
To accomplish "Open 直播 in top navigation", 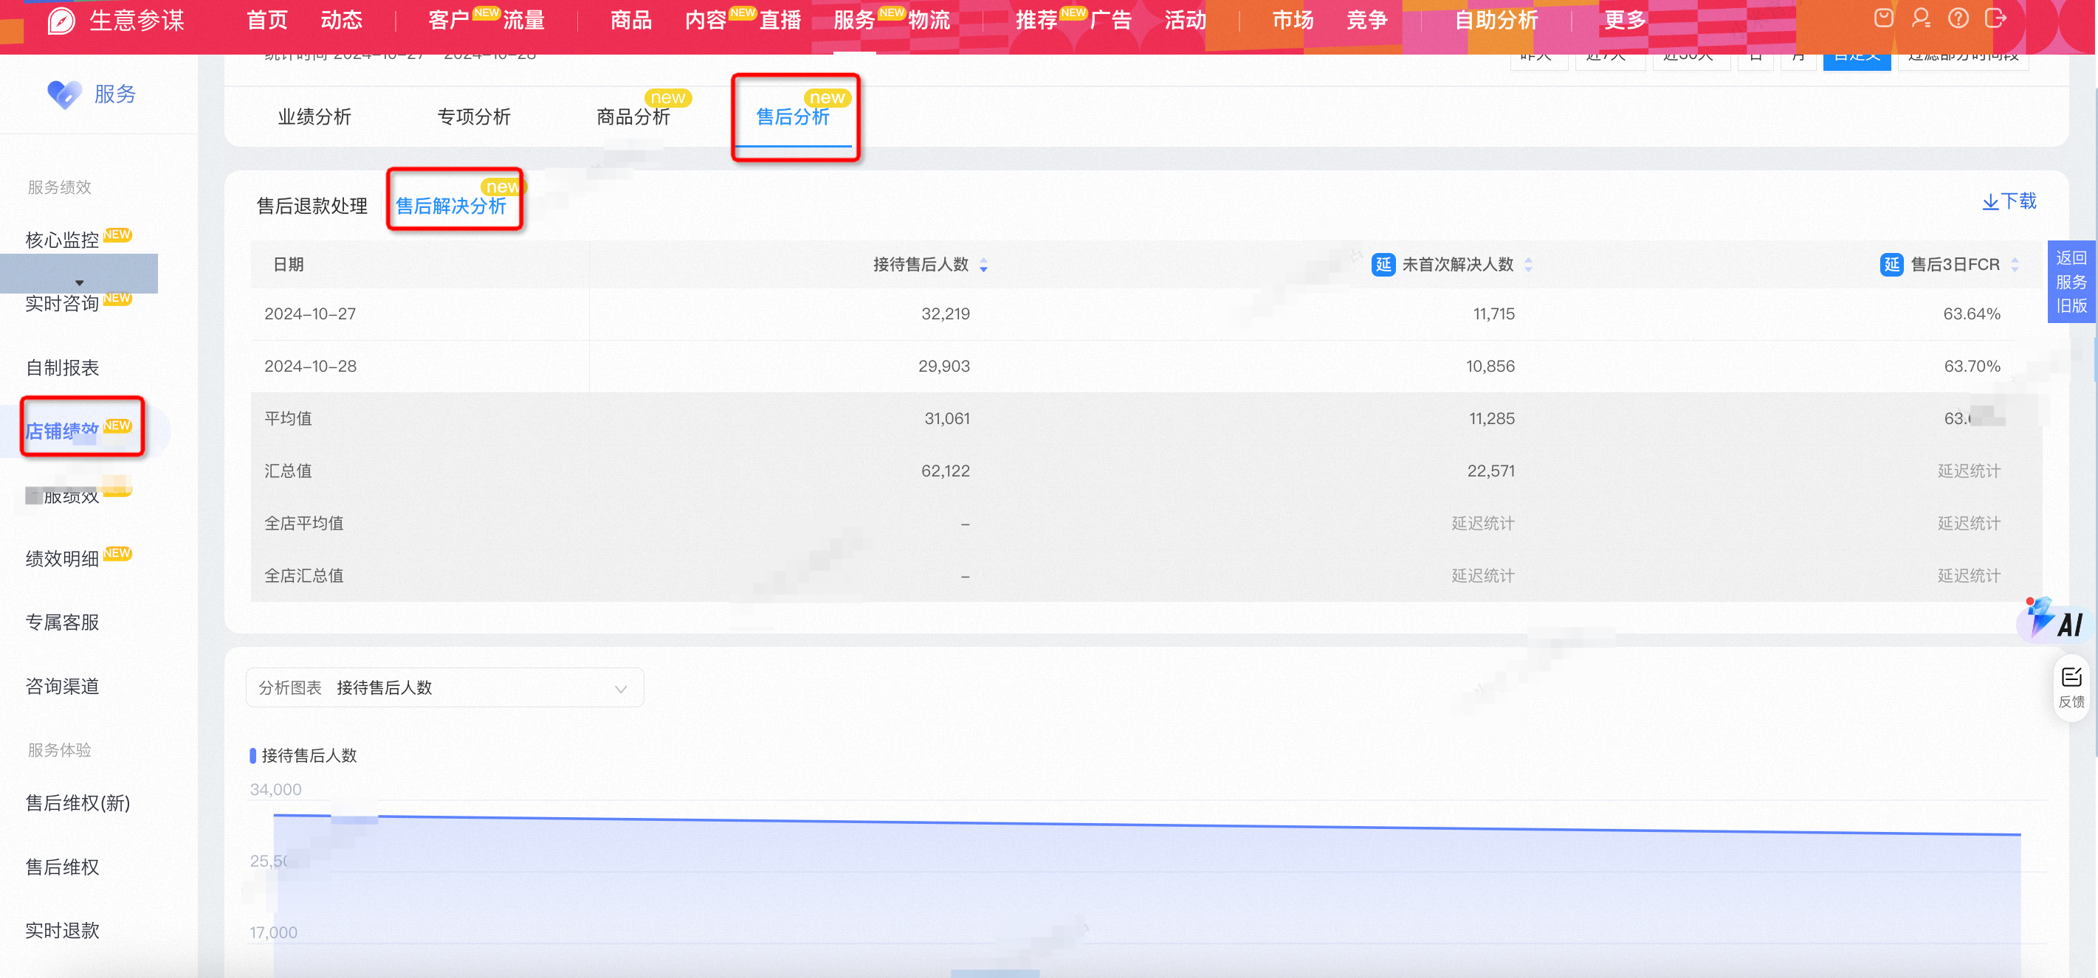I will pos(780,21).
